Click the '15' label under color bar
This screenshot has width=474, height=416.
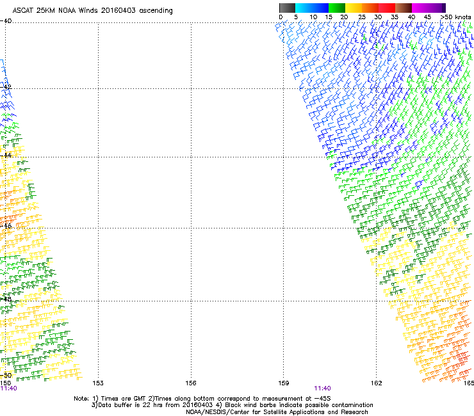tap(329, 17)
